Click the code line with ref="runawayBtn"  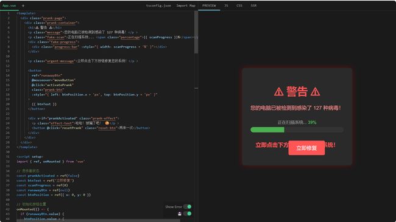click(47, 75)
